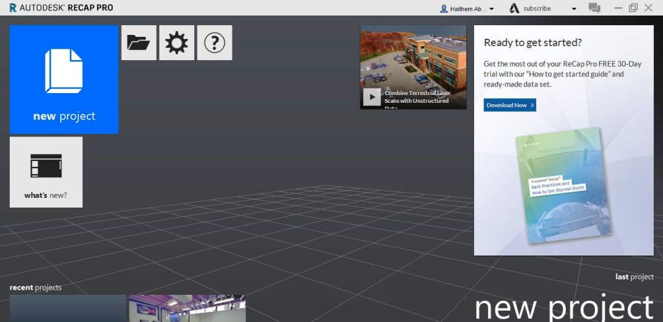Click the ReCap R logo icon
The height and width of the screenshot is (322, 663).
tap(13, 8)
